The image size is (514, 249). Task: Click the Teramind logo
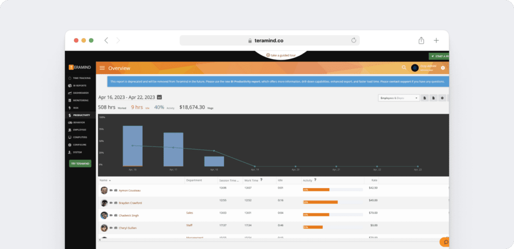tap(80, 67)
